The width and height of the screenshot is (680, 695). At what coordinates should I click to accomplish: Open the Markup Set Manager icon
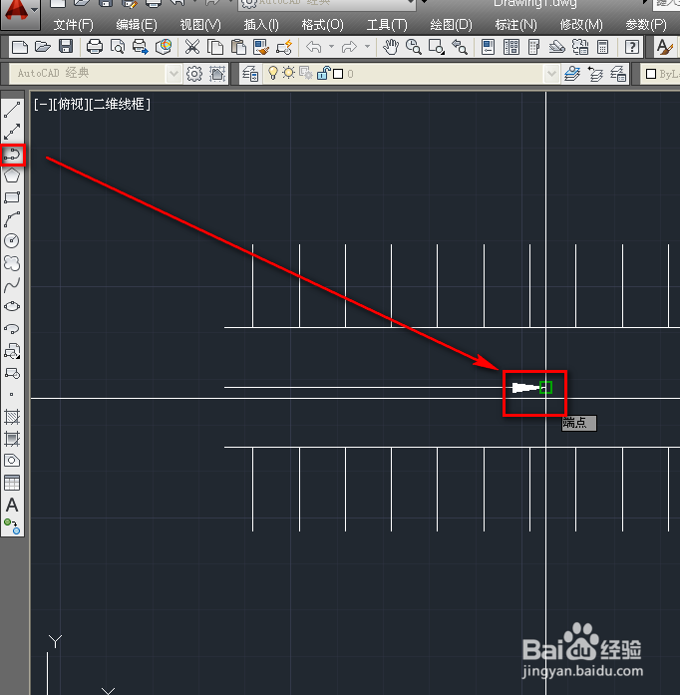(x=580, y=47)
